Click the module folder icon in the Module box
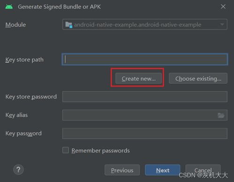Image resolution: width=234 pixels, height=182 pixels. [x=68, y=25]
